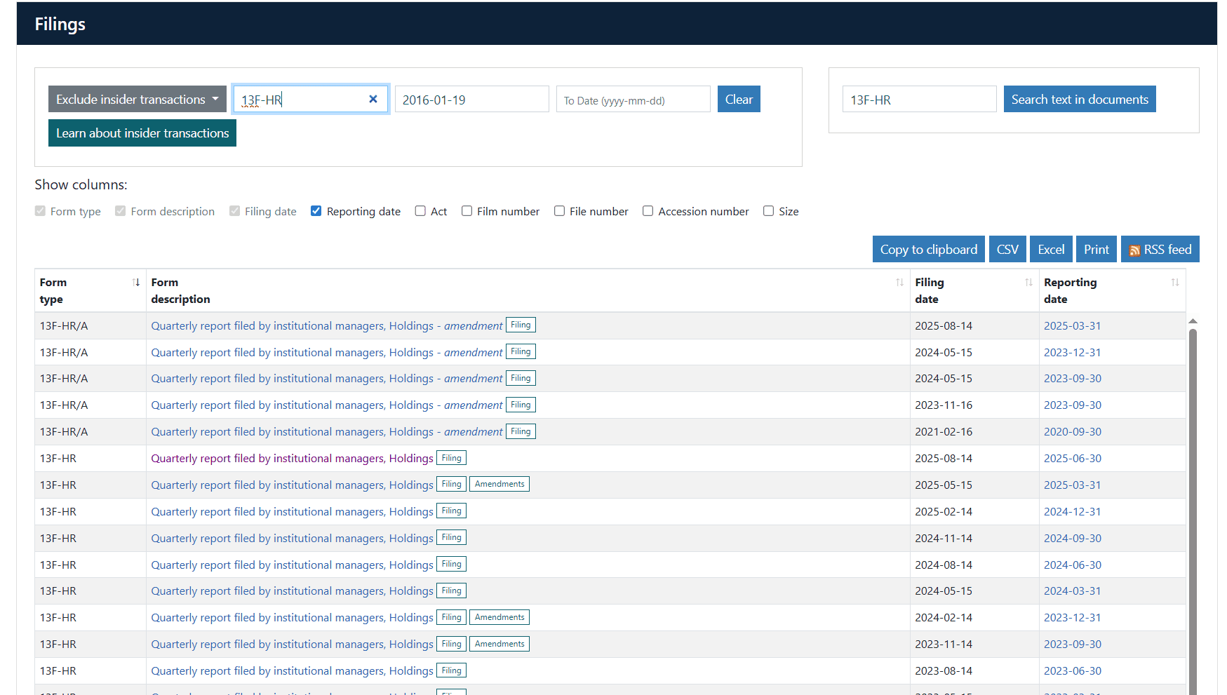Open Filing for 13F-HR/A filed 2025-08-14
This screenshot has width=1227, height=695.
point(521,325)
